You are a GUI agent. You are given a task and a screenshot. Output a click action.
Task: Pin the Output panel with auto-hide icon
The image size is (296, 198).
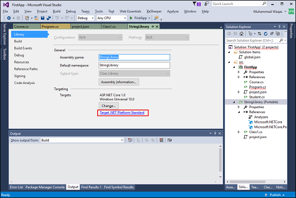[215, 133]
